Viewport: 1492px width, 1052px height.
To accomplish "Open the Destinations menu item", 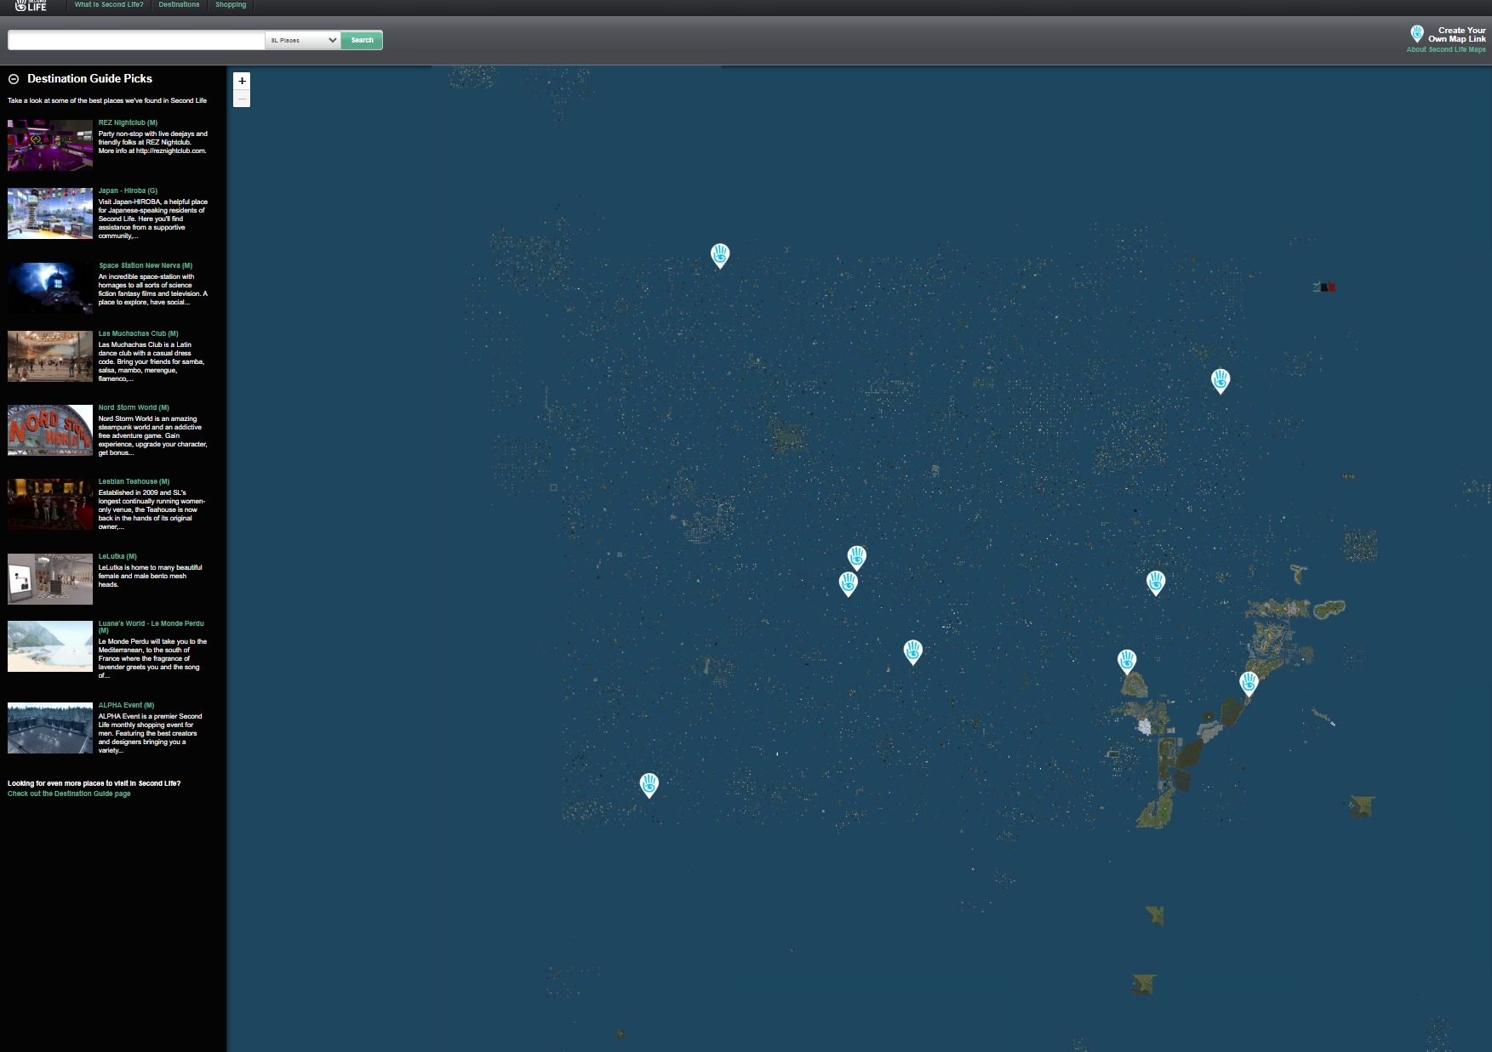I will point(179,5).
